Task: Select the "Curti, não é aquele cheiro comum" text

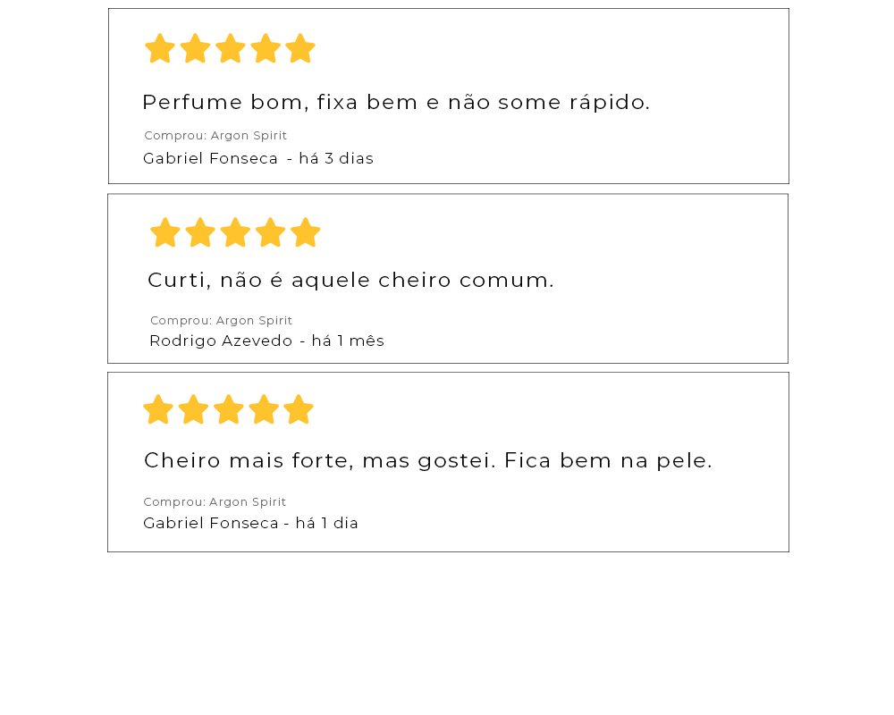Action: pyautogui.click(x=350, y=280)
